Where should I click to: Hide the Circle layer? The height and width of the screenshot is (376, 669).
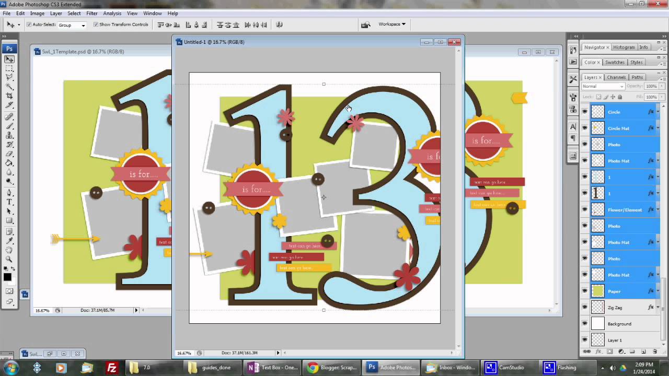coord(584,112)
